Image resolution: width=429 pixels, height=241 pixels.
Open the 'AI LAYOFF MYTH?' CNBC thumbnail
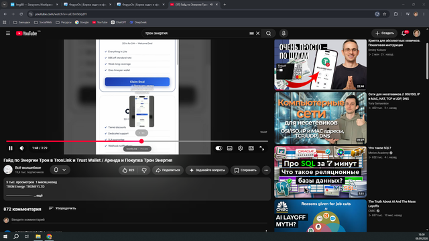pyautogui.click(x=320, y=216)
